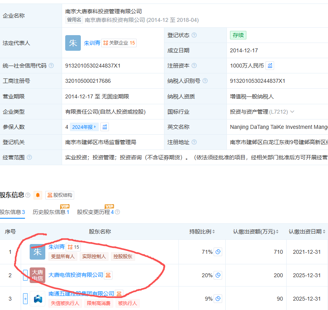Open the 股权结构 button
The height and width of the screenshot is (310, 328).
tap(60, 195)
